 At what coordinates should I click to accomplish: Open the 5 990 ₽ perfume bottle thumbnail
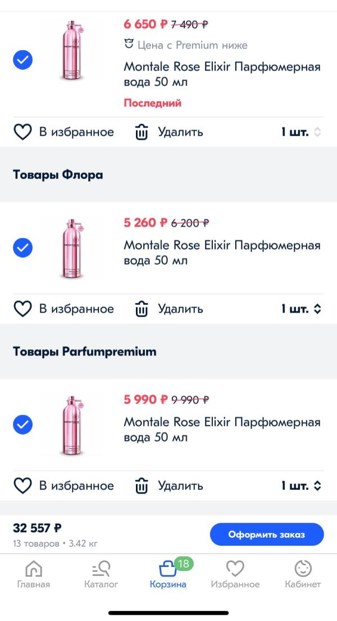pos(71,424)
